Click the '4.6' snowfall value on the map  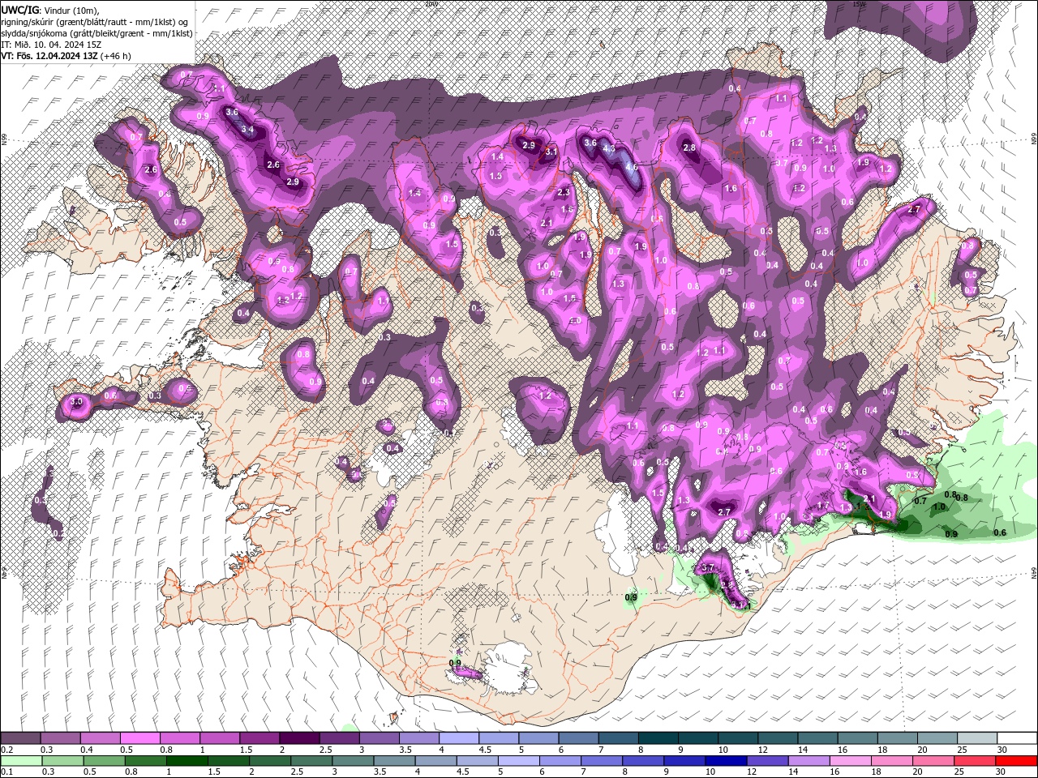pos(631,167)
